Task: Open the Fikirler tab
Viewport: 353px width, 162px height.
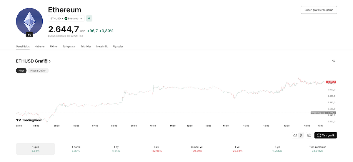Action: [54, 46]
